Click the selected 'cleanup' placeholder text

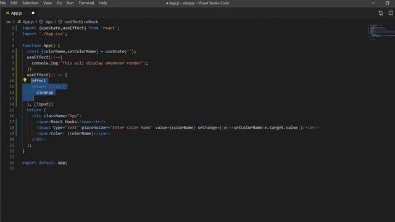45,92
